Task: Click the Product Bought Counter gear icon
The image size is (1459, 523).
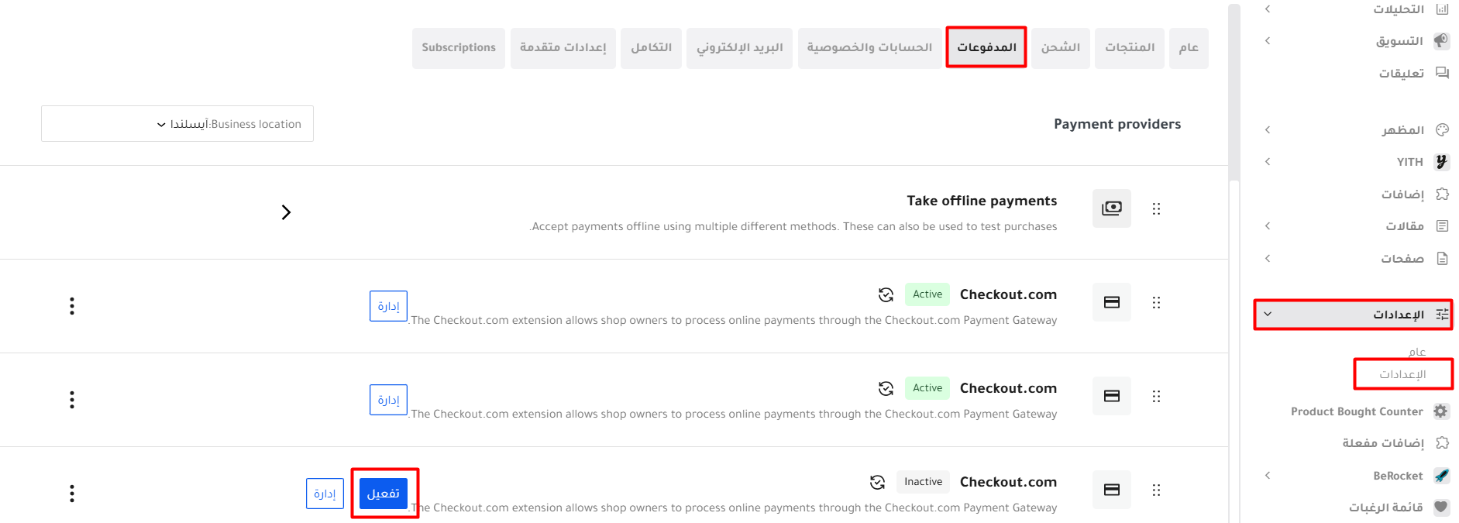Action: click(x=1441, y=411)
